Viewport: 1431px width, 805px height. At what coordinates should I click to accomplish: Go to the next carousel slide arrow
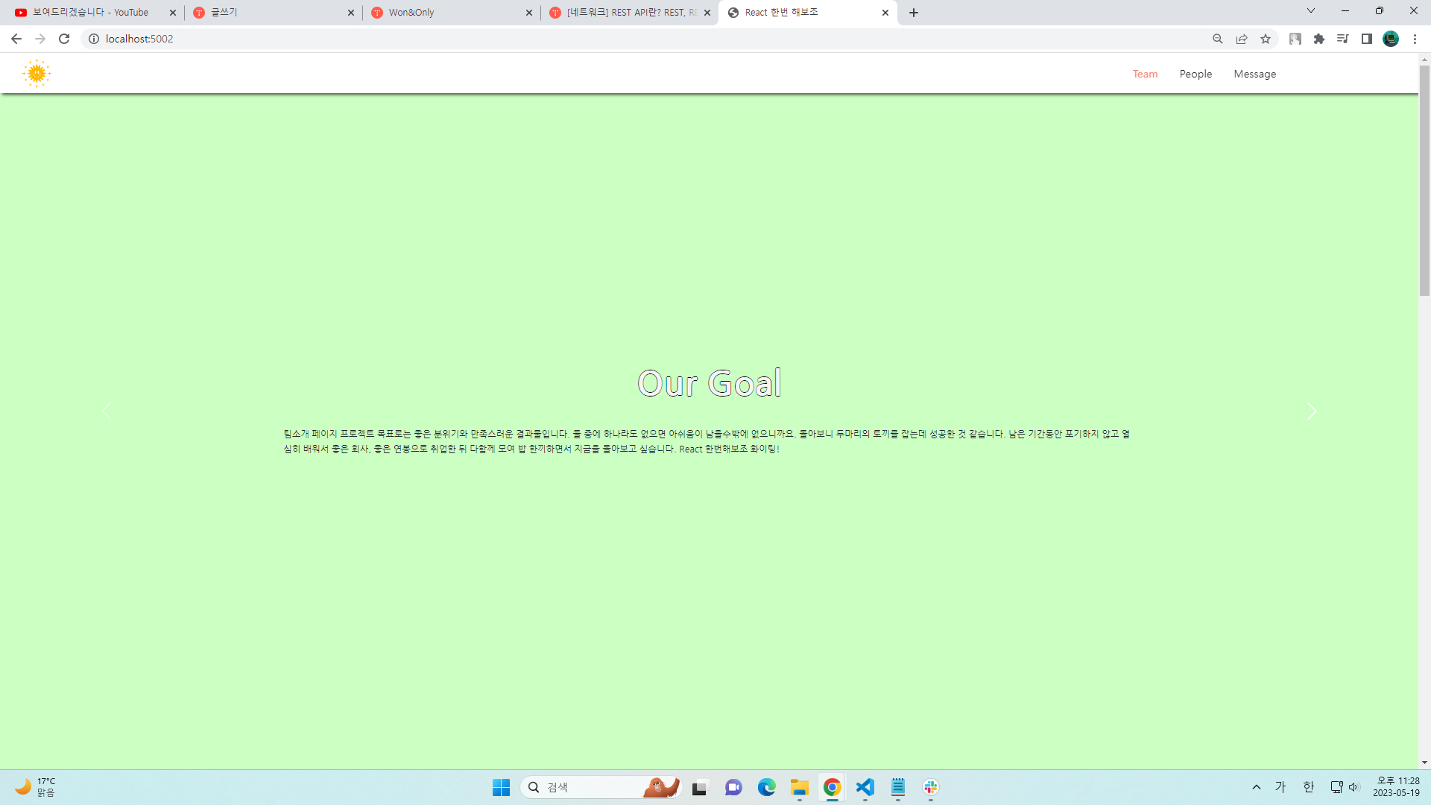click(1311, 411)
